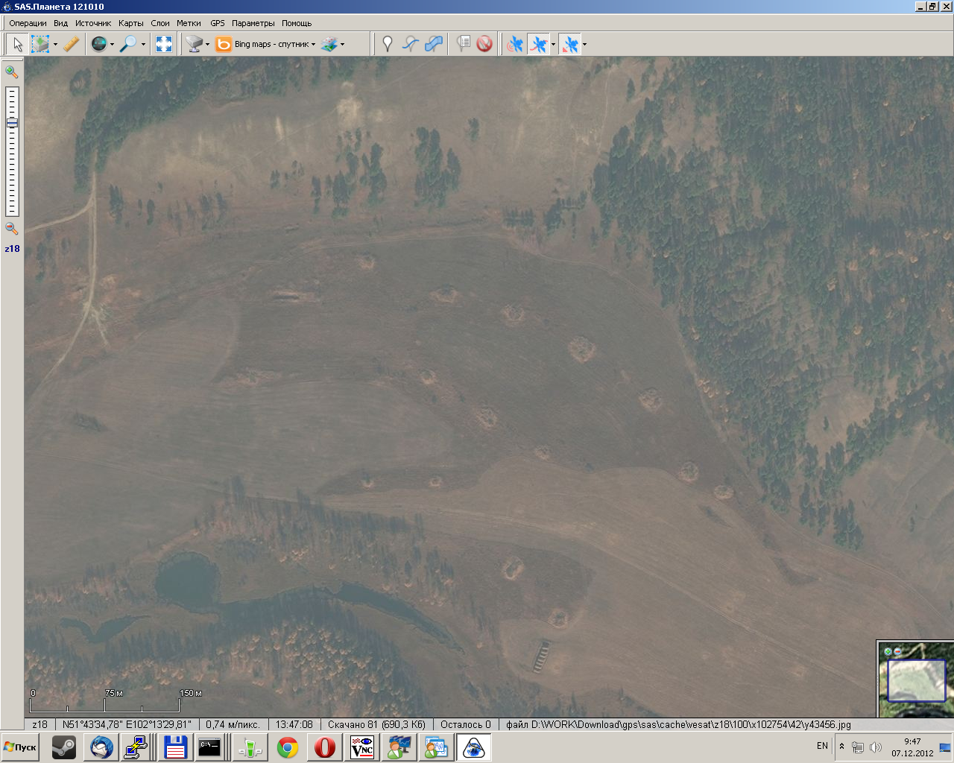Click the vertical zoom level slider
Image resolution: width=954 pixels, height=763 pixels.
click(12, 151)
